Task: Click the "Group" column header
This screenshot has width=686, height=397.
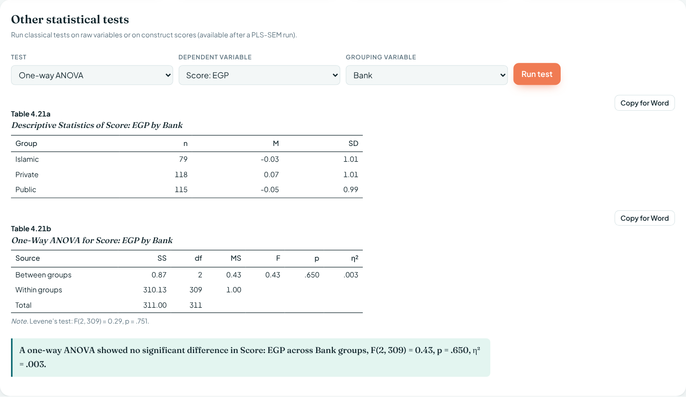Action: pos(26,143)
